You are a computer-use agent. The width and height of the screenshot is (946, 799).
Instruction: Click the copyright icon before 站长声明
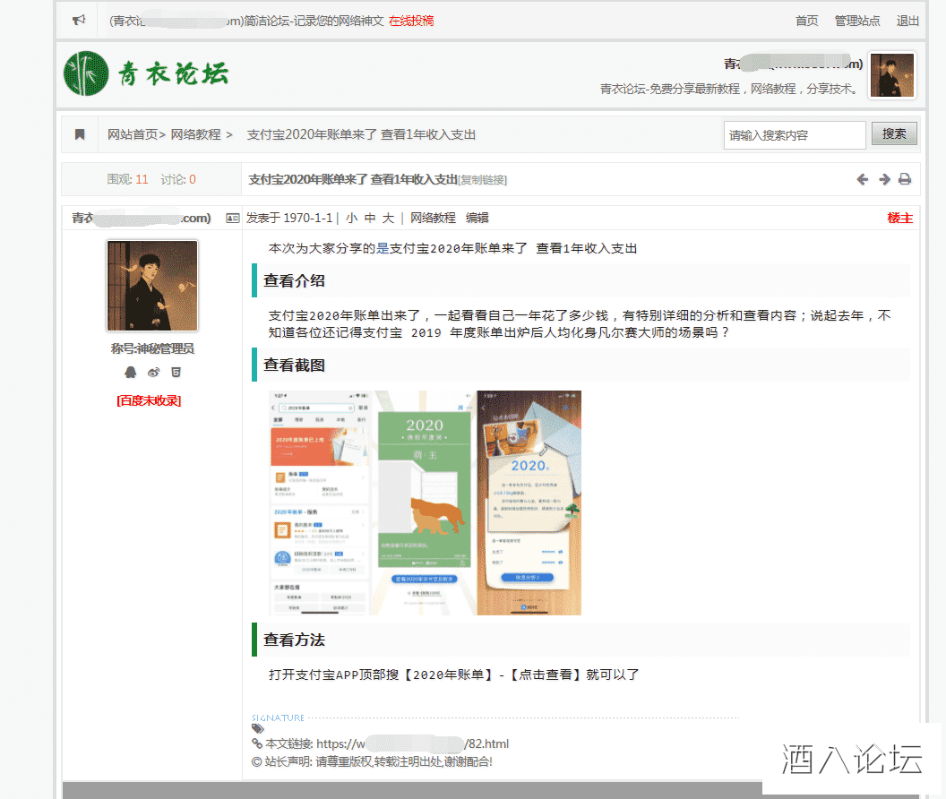click(x=256, y=761)
